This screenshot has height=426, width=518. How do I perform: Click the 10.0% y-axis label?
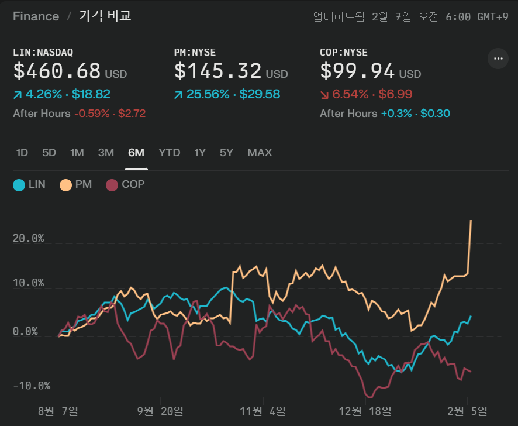point(29,283)
